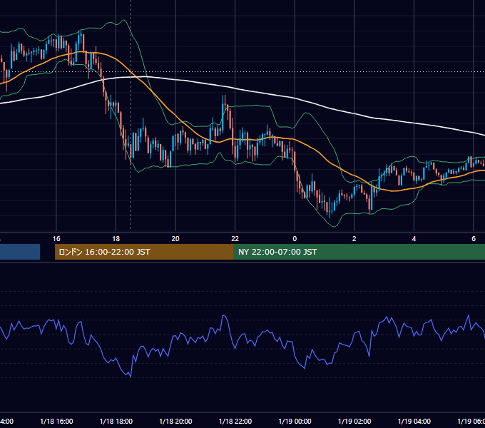485x428 pixels.
Task: Click the 0 hour label on chart axis
Action: point(295,239)
